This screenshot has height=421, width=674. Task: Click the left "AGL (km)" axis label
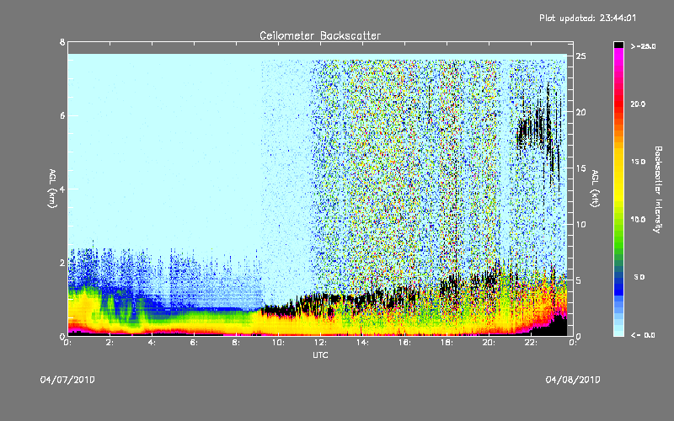[x=52, y=189]
